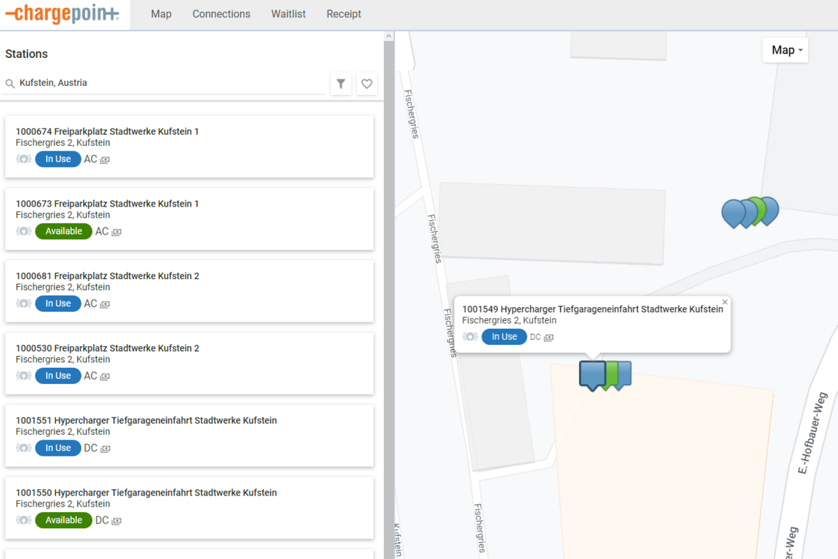Close the 1001549 Hypercharger popup

(725, 302)
